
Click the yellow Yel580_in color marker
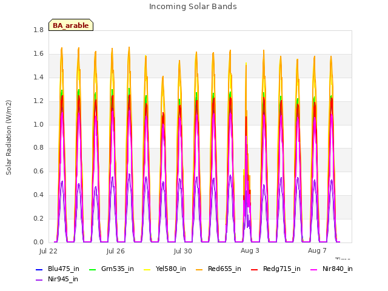[147, 269]
